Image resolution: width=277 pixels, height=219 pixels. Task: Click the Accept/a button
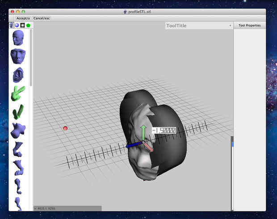coord(23,18)
